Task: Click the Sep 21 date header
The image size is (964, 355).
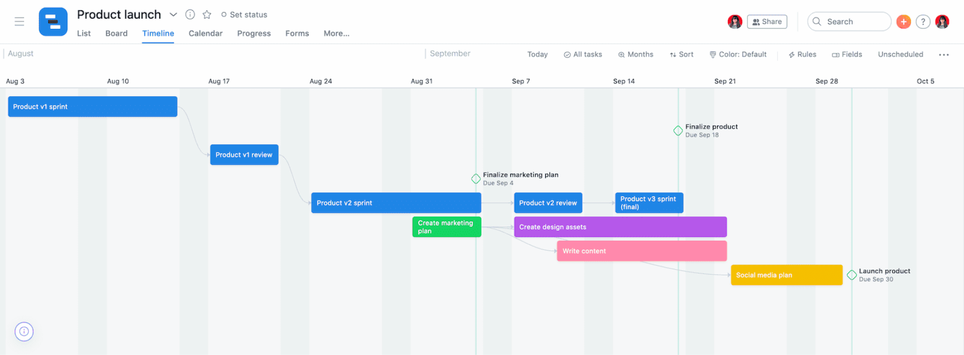Action: 725,81
